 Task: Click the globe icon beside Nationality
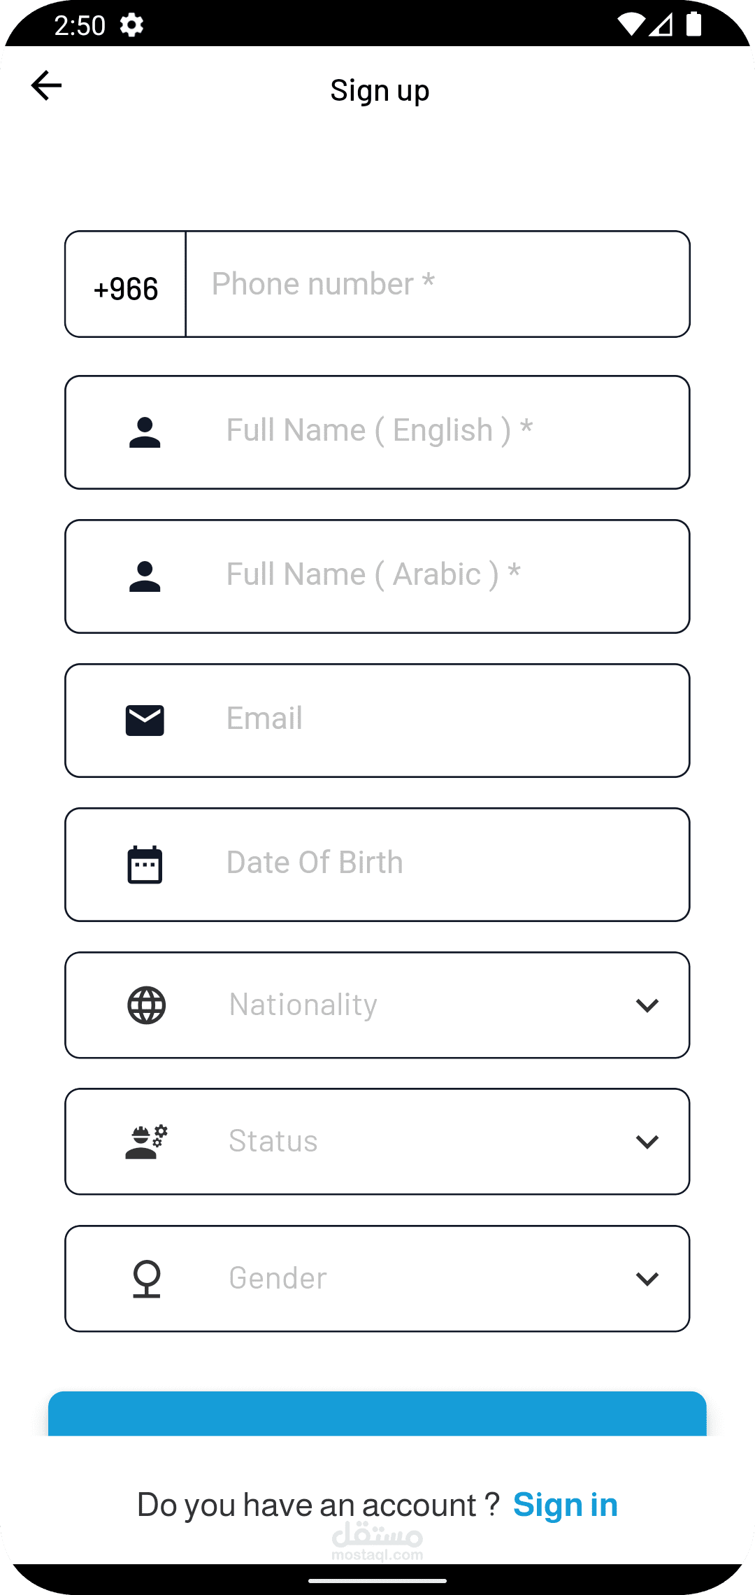pos(147,1005)
